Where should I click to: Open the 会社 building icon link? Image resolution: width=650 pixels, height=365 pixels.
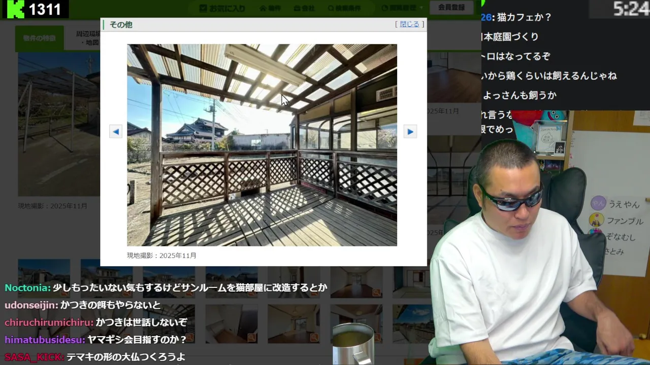point(304,8)
